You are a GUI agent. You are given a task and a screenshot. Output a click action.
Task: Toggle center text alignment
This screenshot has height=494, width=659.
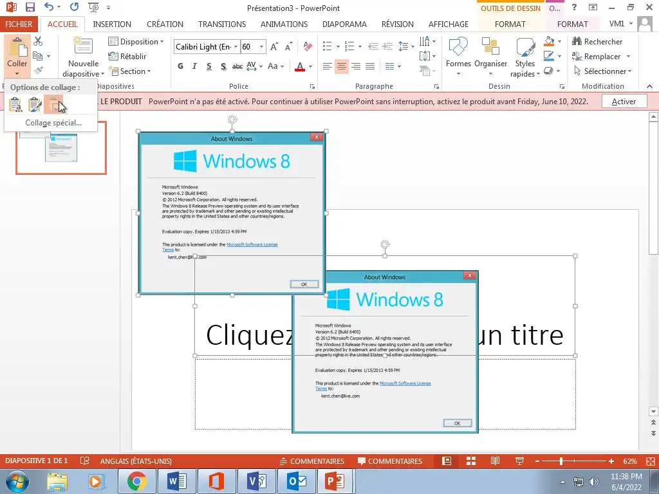click(x=341, y=66)
